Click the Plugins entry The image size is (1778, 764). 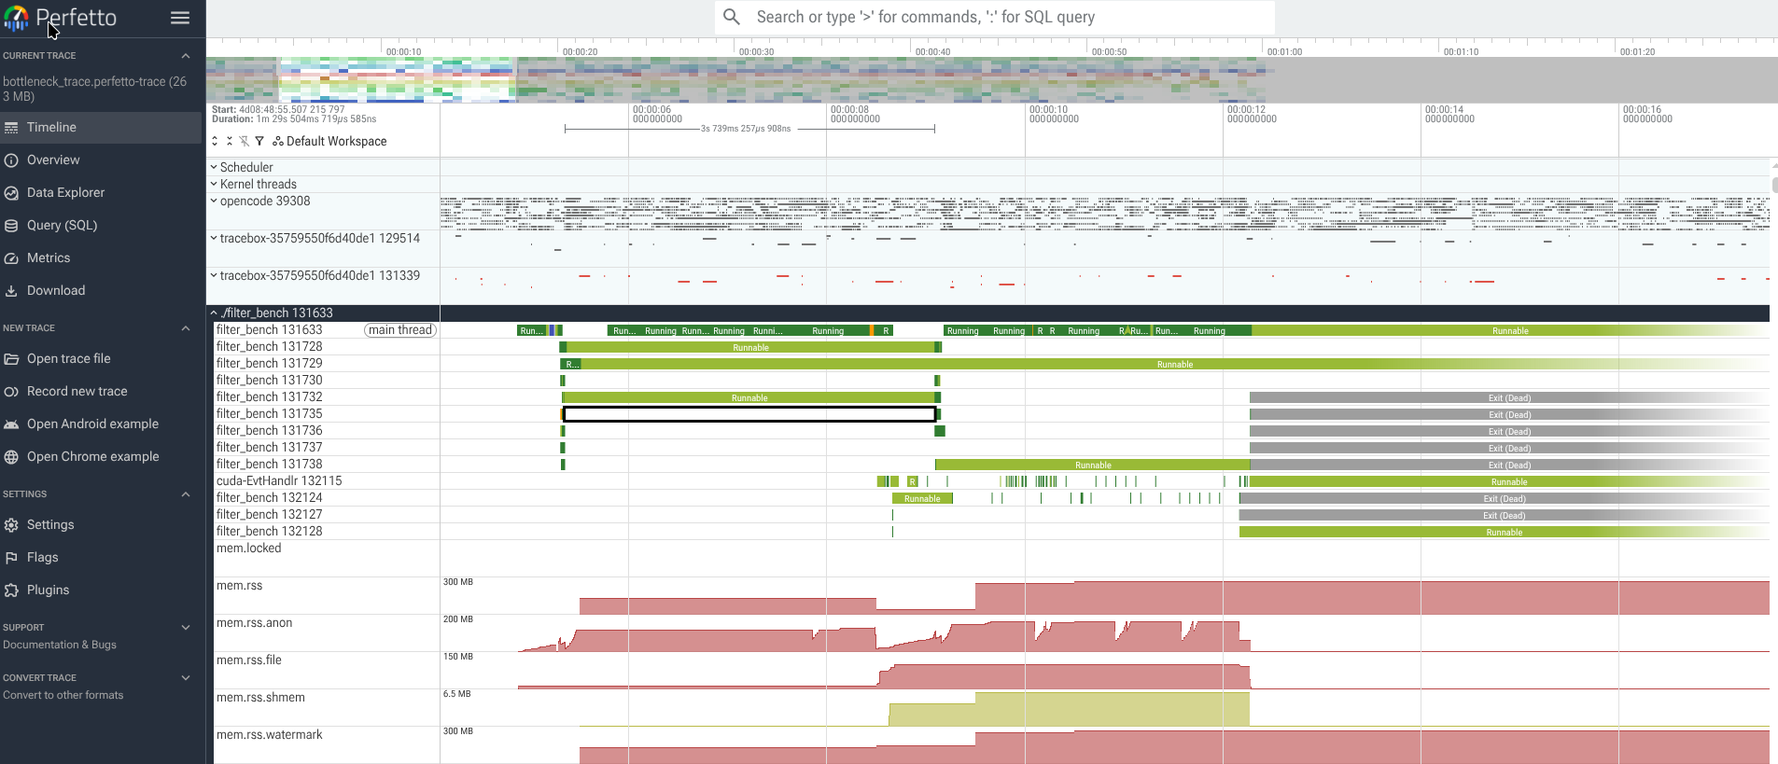101,590
